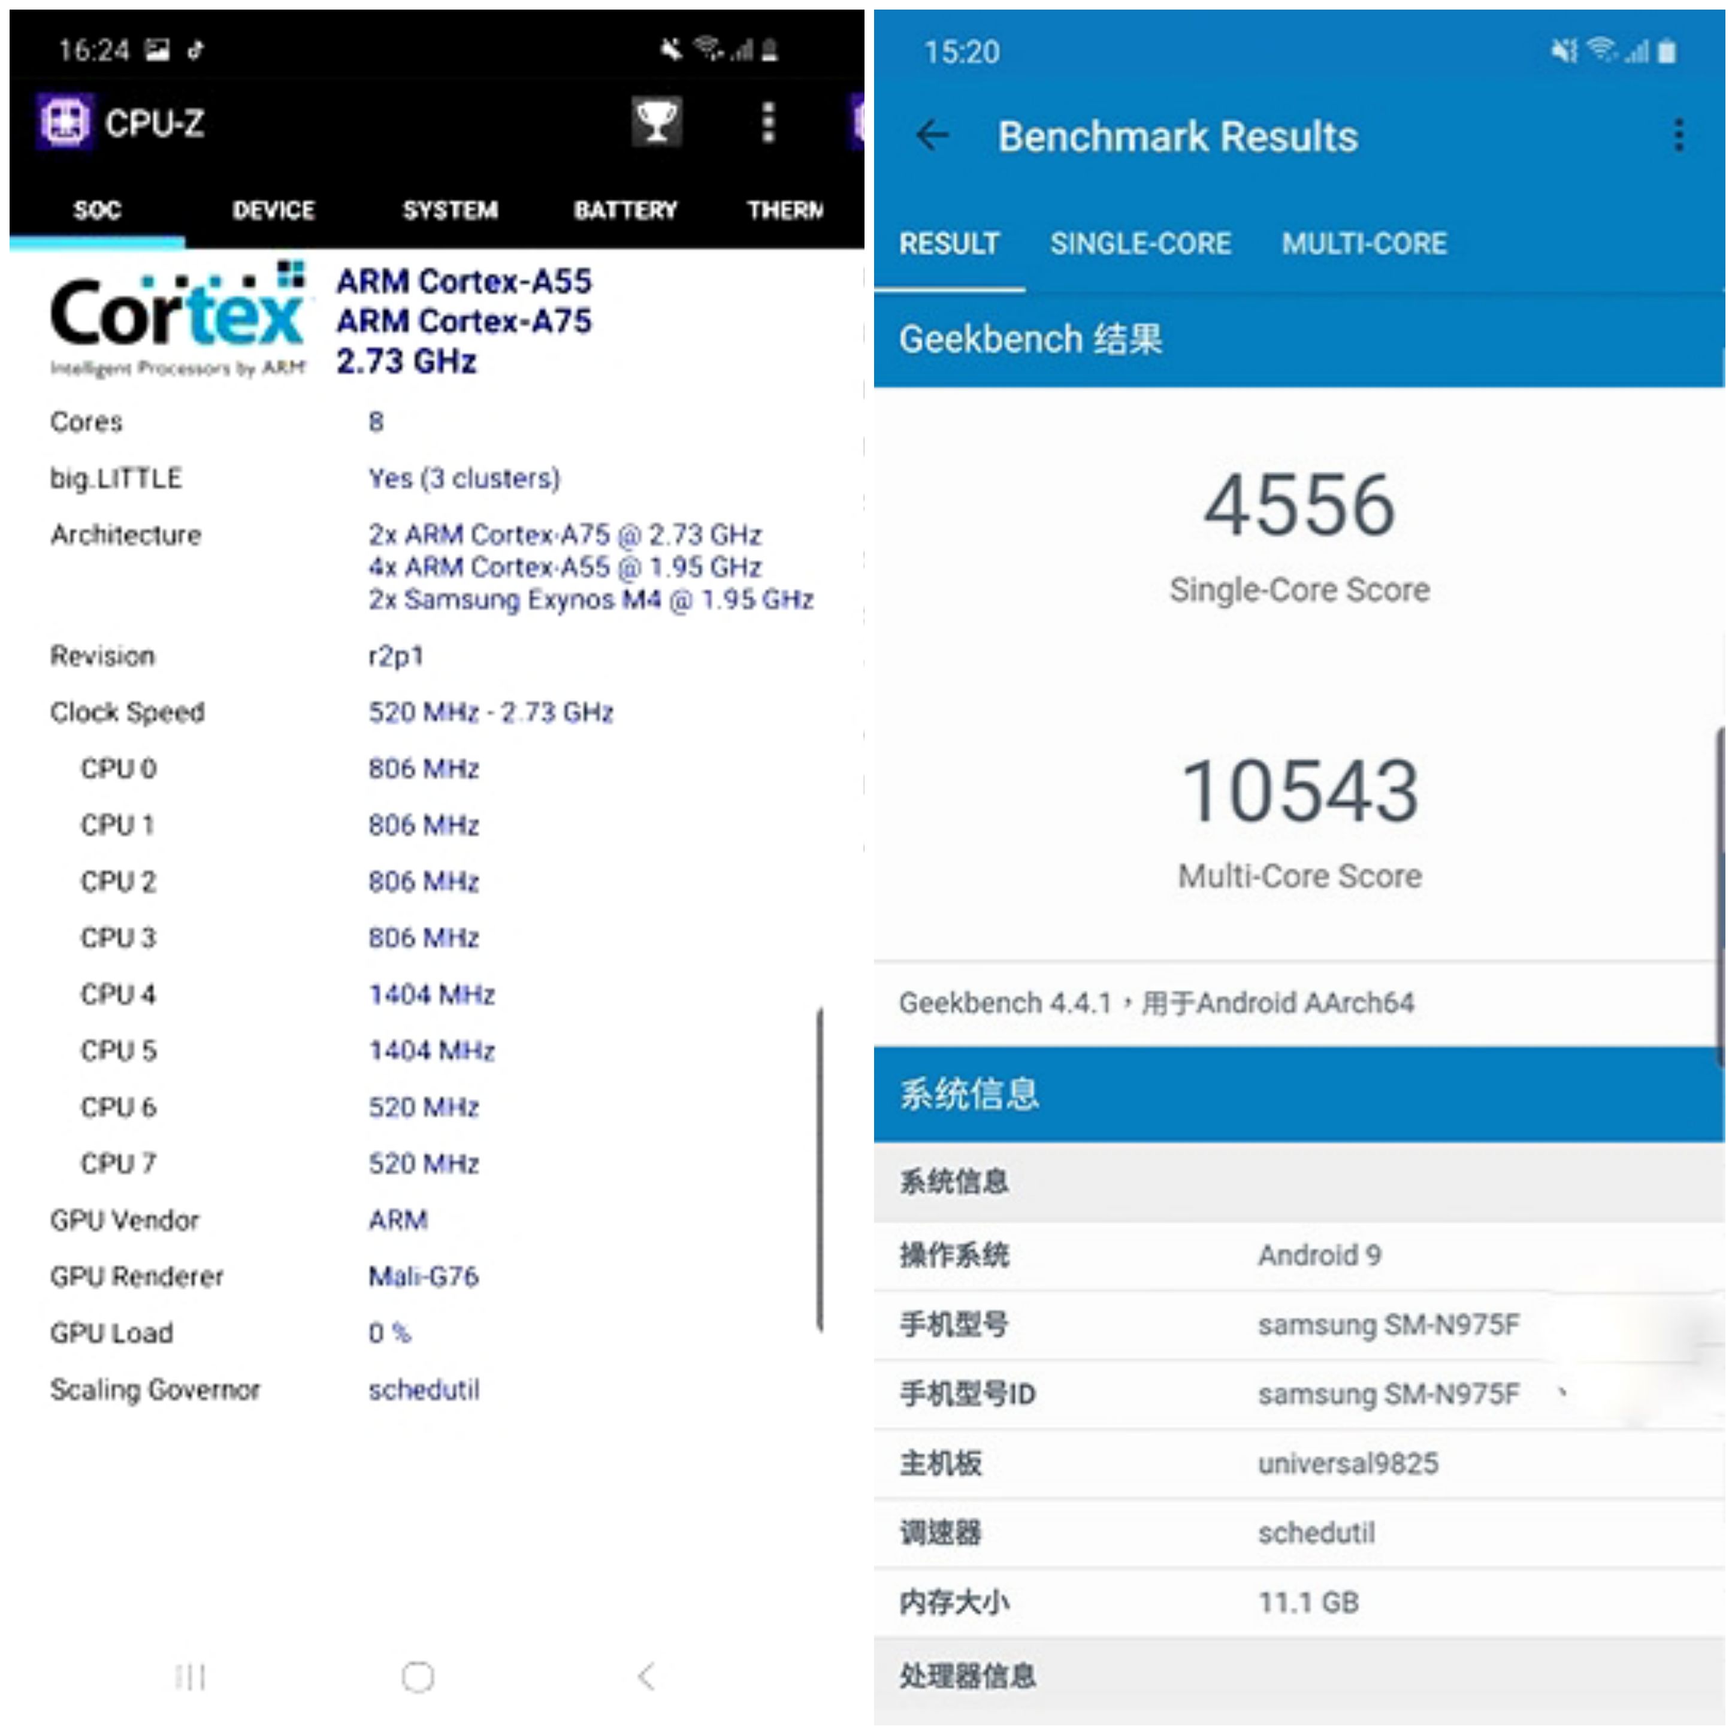Image resolution: width=1735 pixels, height=1735 pixels.
Task: Tap the GPU Load 0 % value
Action: click(x=390, y=1332)
